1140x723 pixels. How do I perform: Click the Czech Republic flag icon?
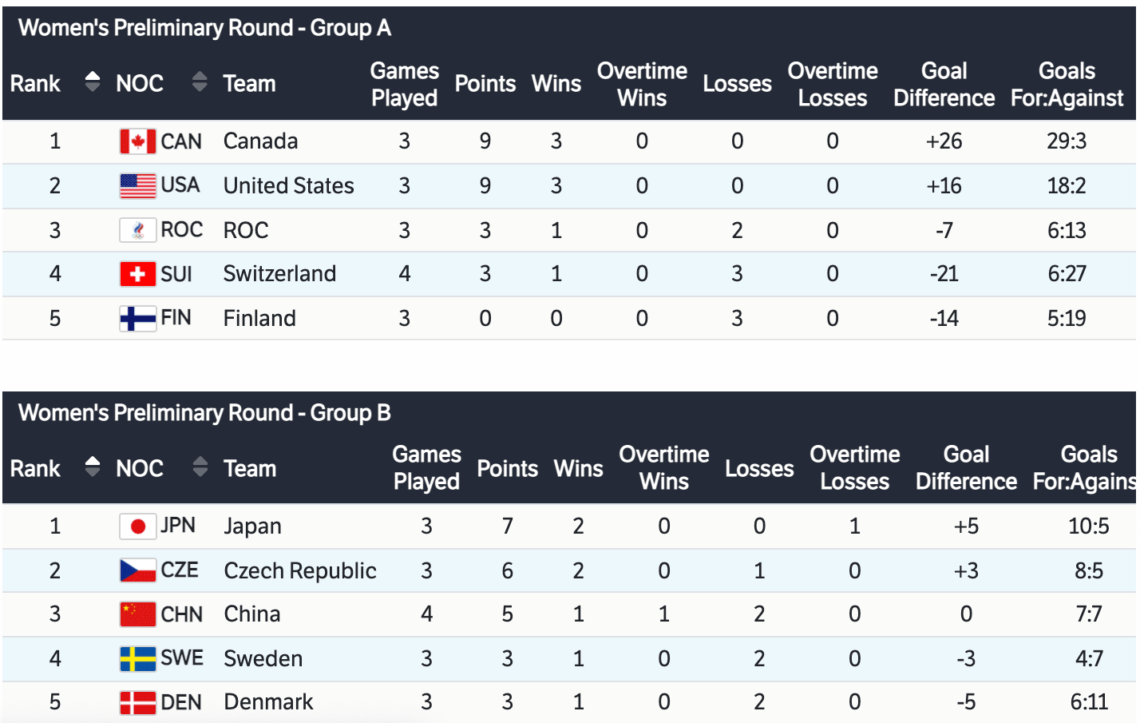point(137,570)
